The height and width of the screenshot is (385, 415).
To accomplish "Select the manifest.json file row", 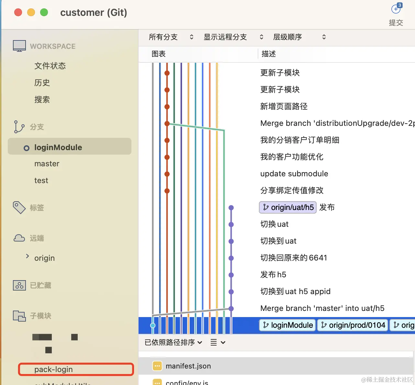I will pyautogui.click(x=276, y=366).
